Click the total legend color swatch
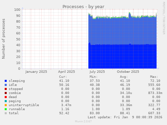167x125 pixels. click(x=6, y=113)
